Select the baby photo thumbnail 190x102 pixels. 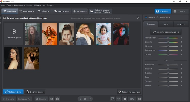pyautogui.click(x=104, y=34)
